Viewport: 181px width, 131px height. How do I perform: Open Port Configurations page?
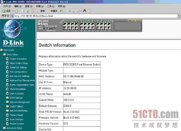(17, 72)
